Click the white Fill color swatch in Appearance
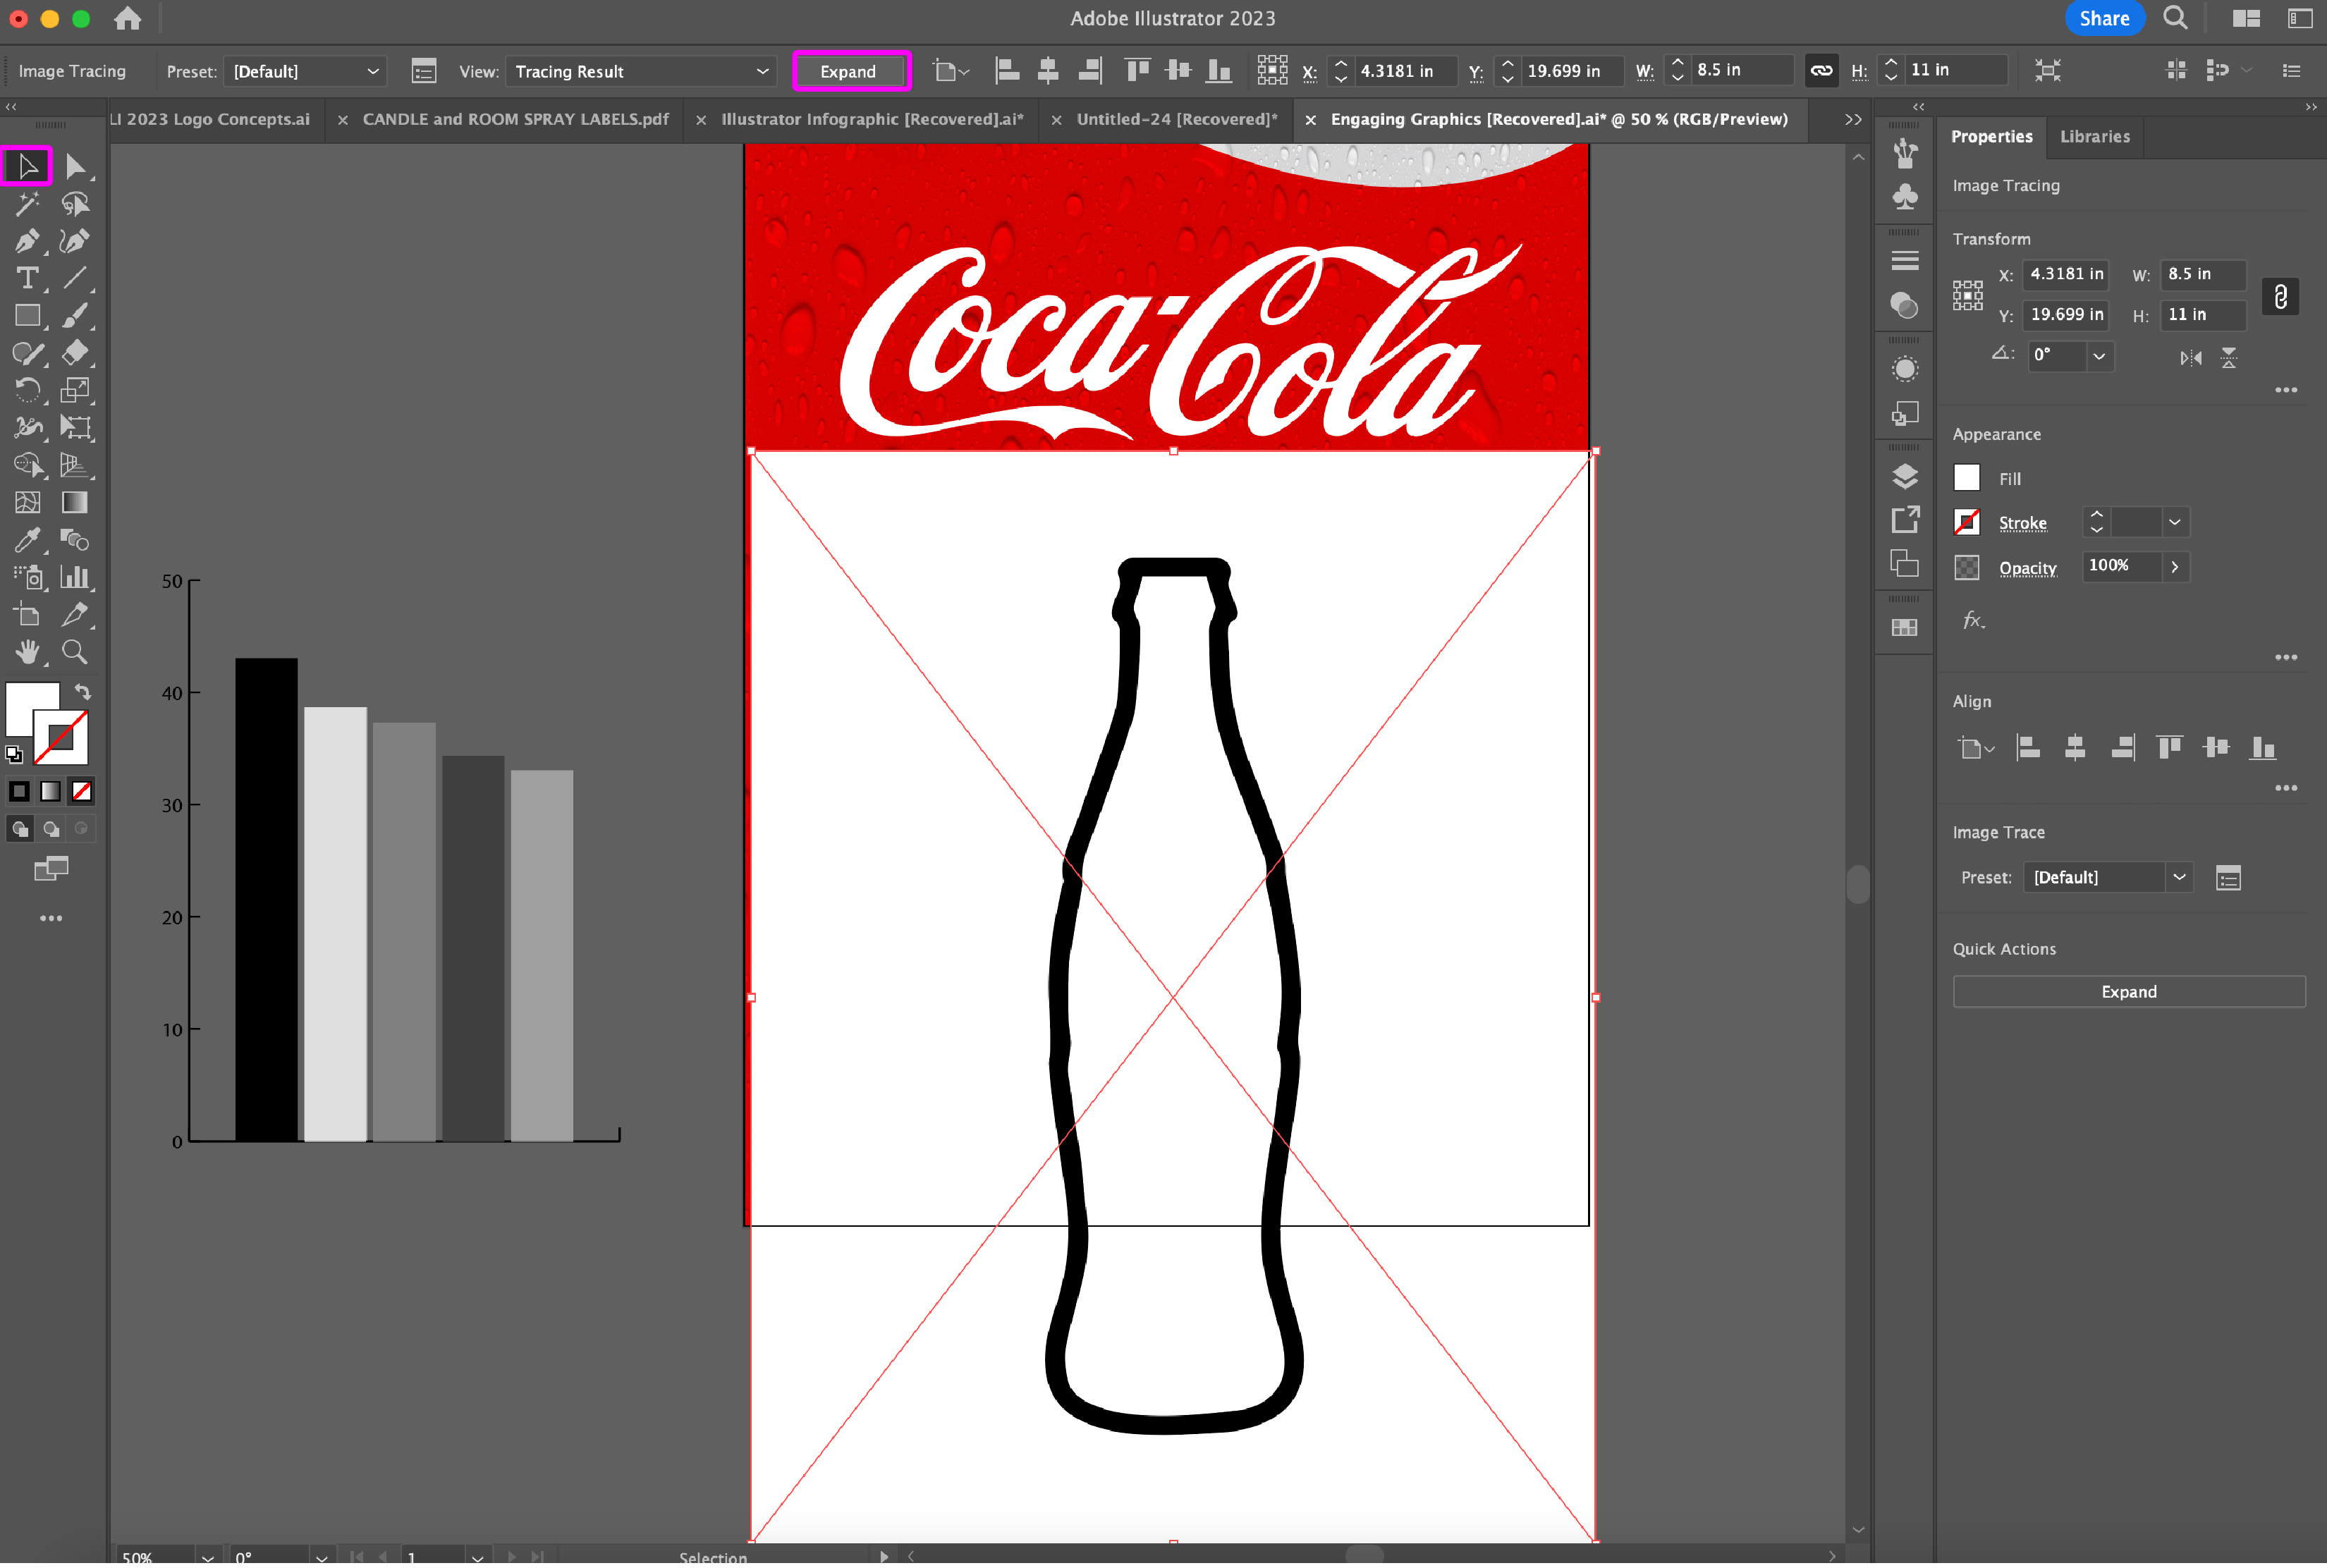This screenshot has width=2327, height=1568. pyautogui.click(x=1966, y=478)
